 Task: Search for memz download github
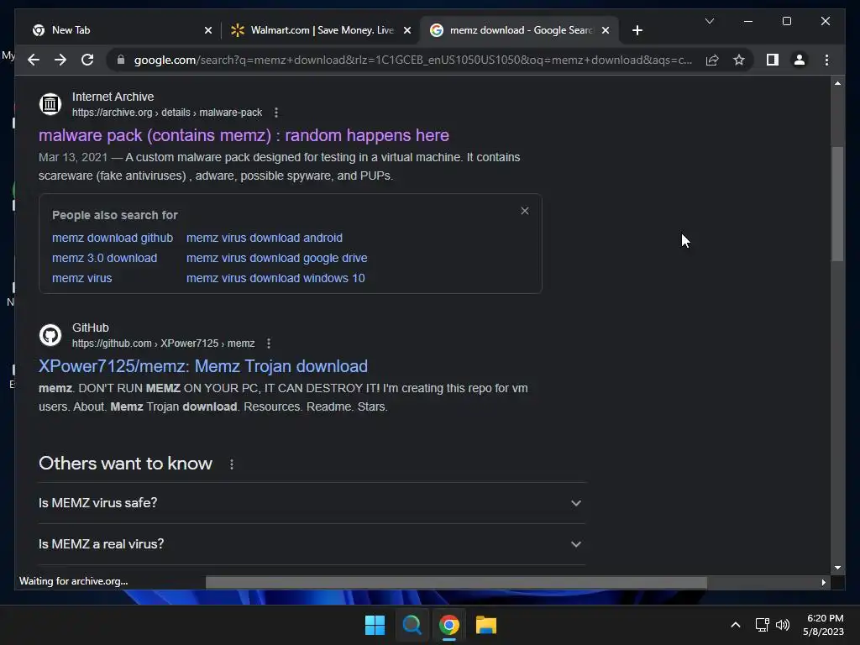[113, 238]
